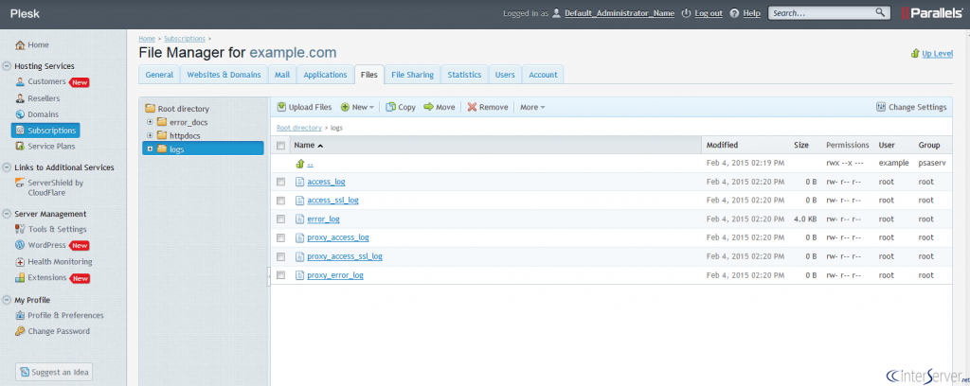Expand the logs tree folder
The height and width of the screenshot is (386, 970).
point(150,149)
